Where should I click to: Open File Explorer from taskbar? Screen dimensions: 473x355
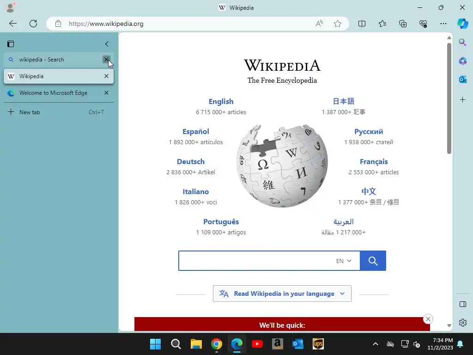click(x=196, y=344)
